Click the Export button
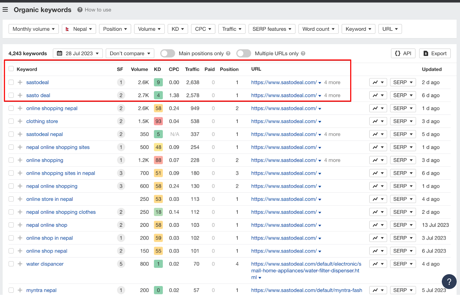 (435, 53)
